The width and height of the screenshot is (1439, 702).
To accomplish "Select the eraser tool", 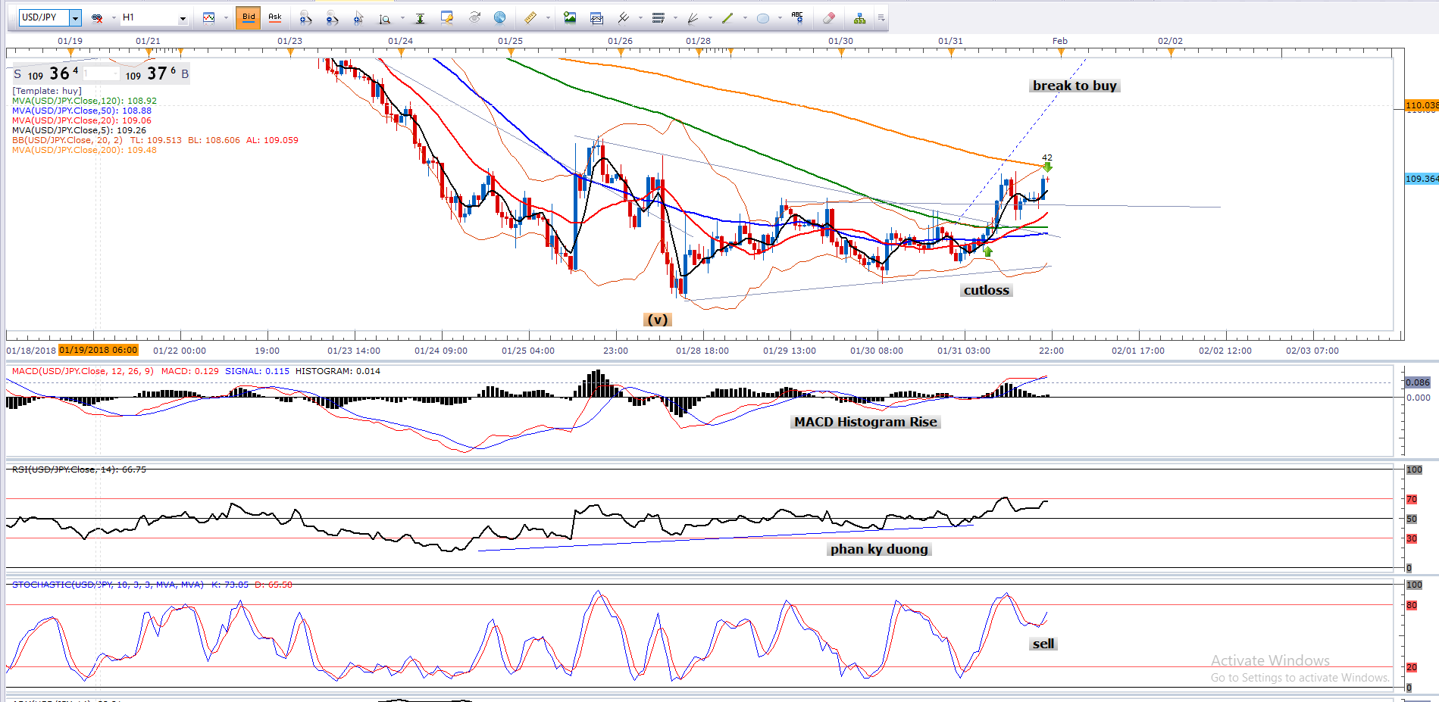I will pos(828,18).
